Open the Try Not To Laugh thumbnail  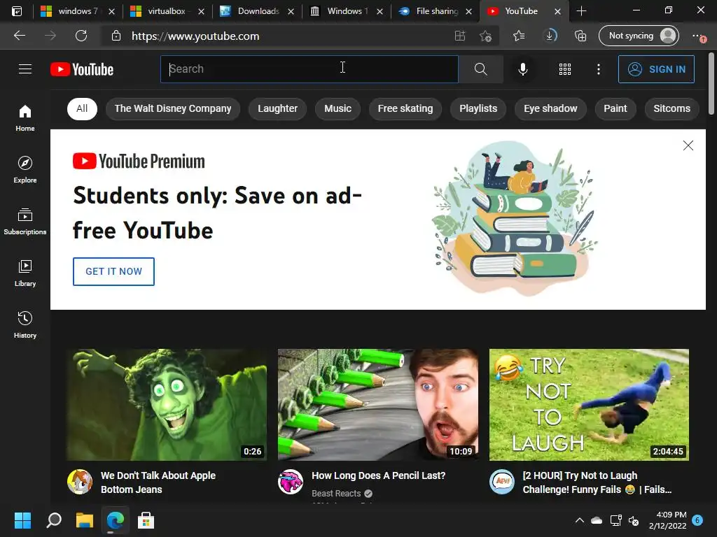589,405
